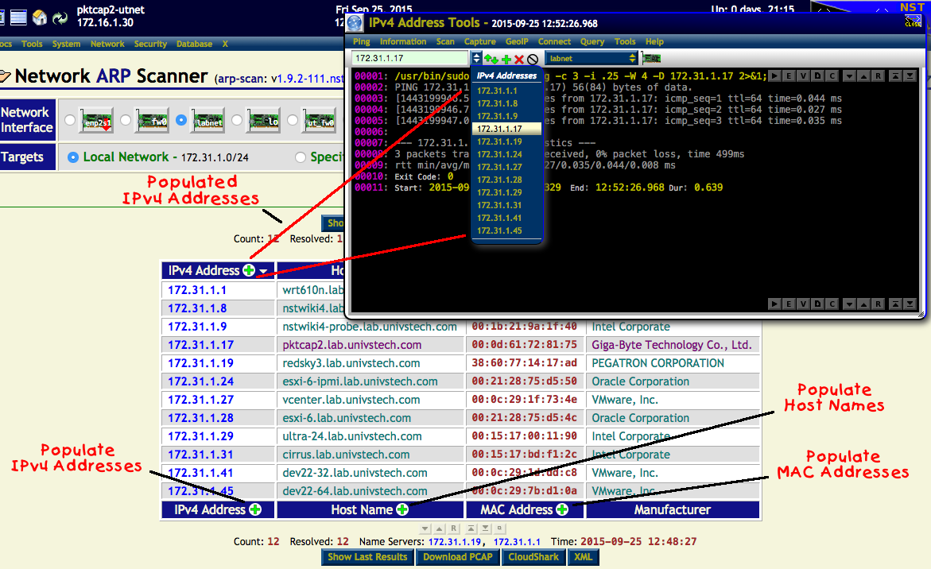Image resolution: width=931 pixels, height=569 pixels.
Task: Click the R button in bottom console toolbar
Action: (x=878, y=304)
